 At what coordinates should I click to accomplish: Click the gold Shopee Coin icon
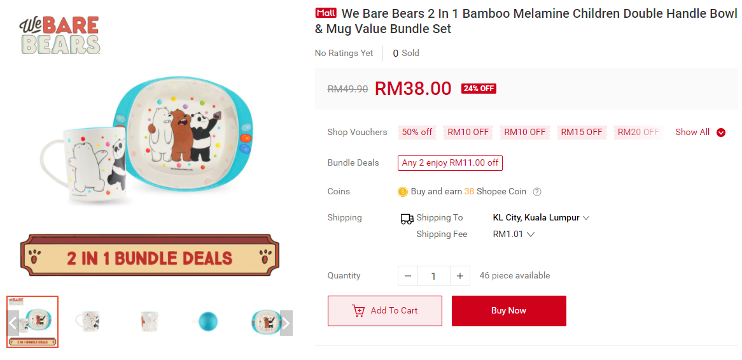pyautogui.click(x=403, y=192)
